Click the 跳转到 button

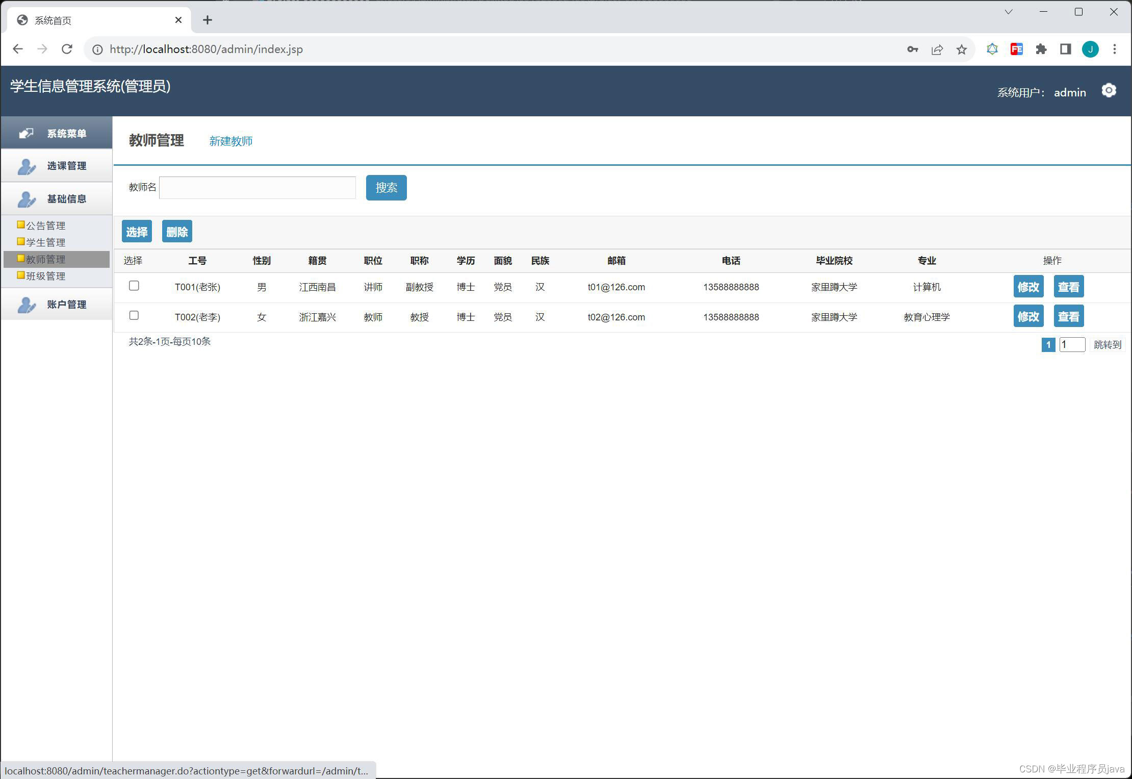click(1108, 345)
